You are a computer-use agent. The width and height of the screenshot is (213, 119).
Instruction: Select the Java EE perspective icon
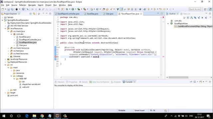[x=210, y=9]
